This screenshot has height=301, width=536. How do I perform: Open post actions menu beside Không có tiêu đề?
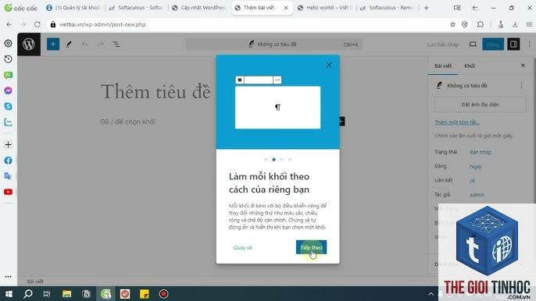521,86
